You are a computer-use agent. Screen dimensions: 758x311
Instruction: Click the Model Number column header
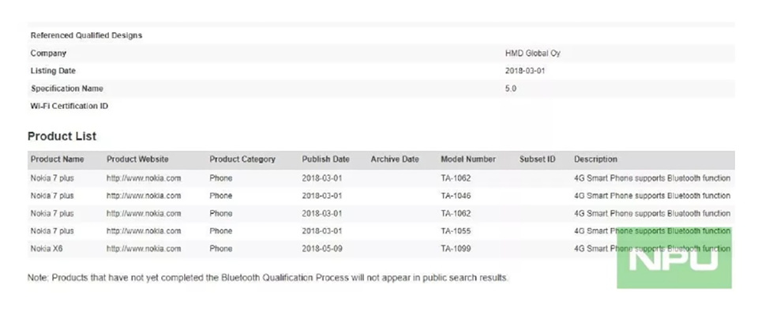pyautogui.click(x=468, y=159)
